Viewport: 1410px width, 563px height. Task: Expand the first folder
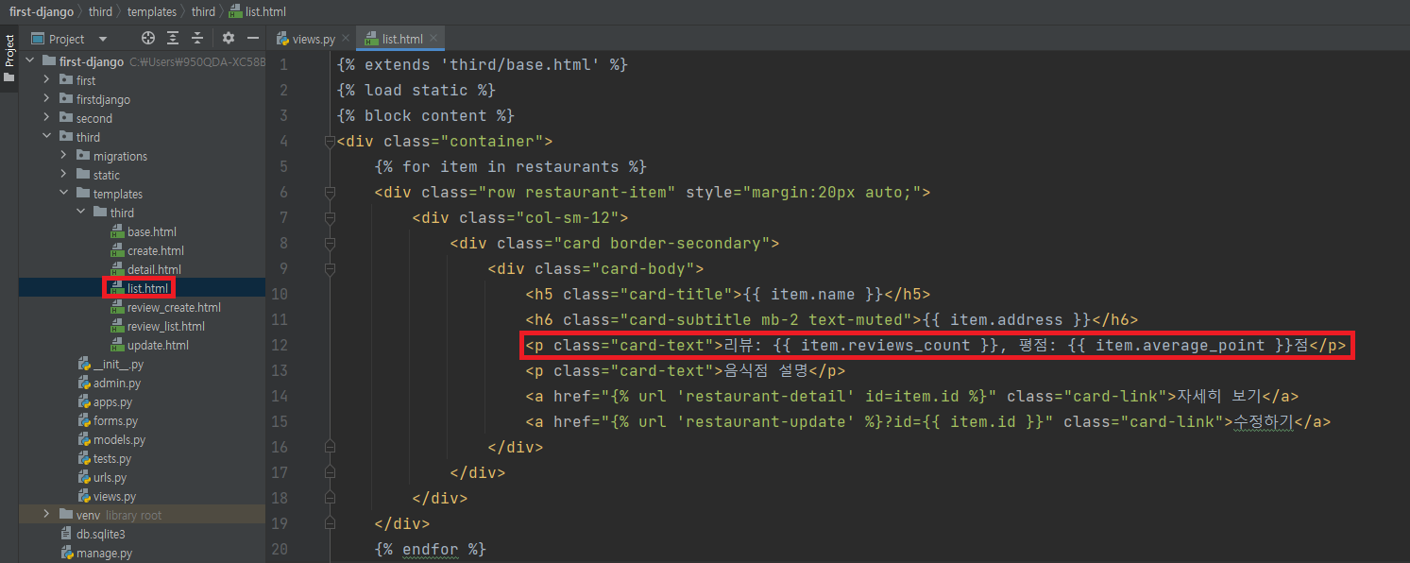46,80
